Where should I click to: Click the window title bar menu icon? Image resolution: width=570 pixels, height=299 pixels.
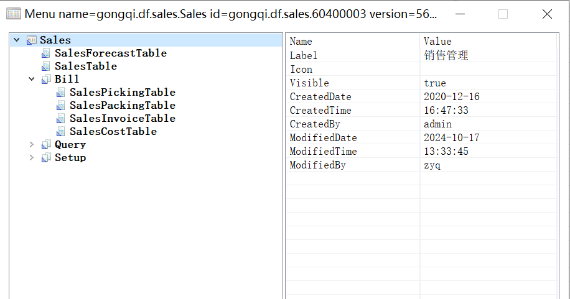[x=14, y=14]
